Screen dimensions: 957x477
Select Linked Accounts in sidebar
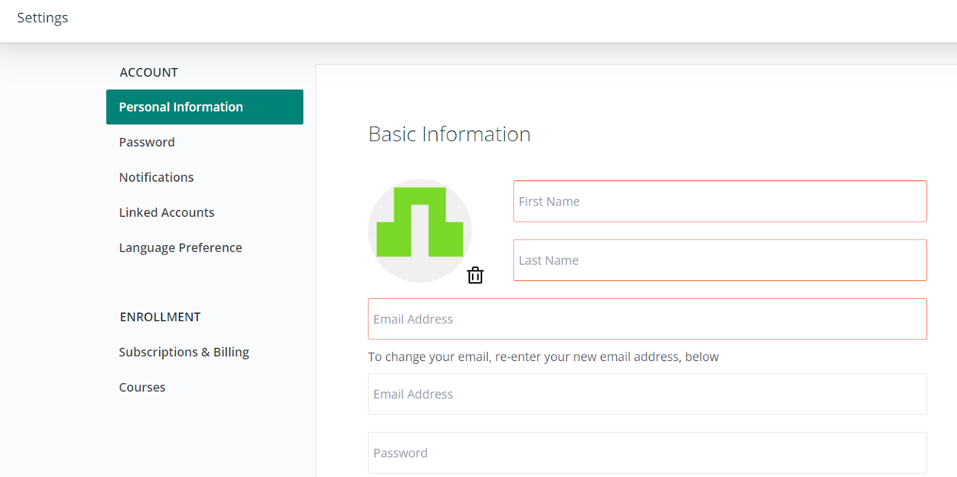[166, 213]
